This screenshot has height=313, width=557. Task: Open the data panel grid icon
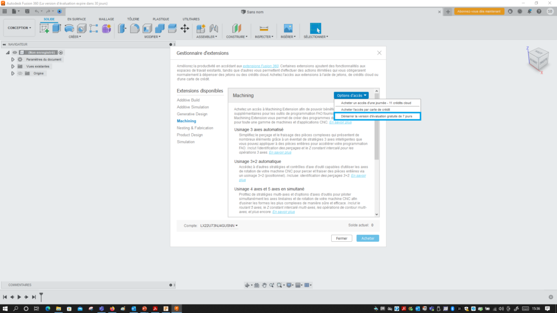[4, 11]
